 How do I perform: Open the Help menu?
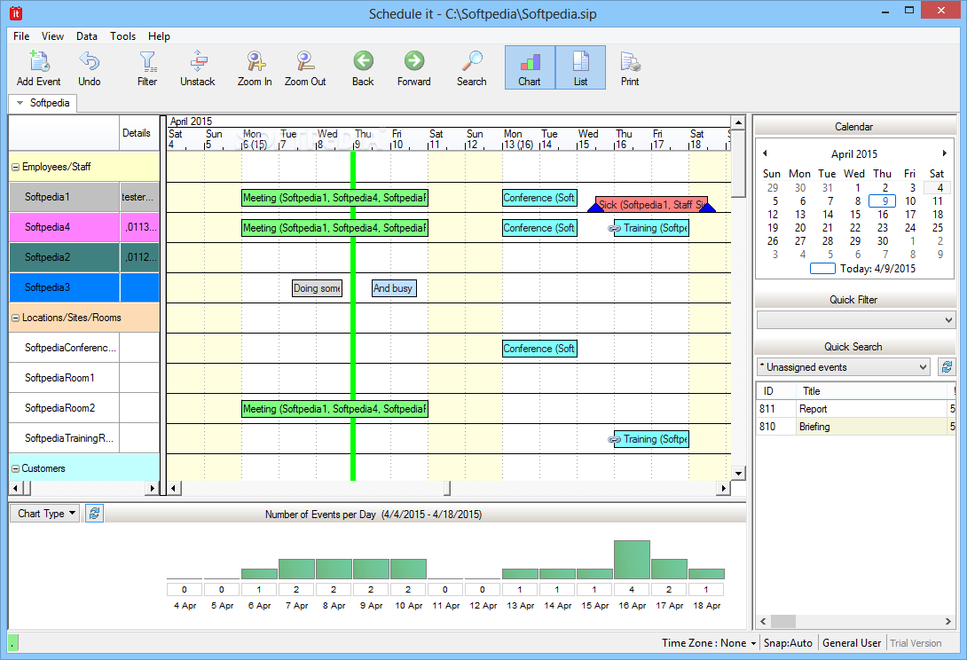coord(159,36)
